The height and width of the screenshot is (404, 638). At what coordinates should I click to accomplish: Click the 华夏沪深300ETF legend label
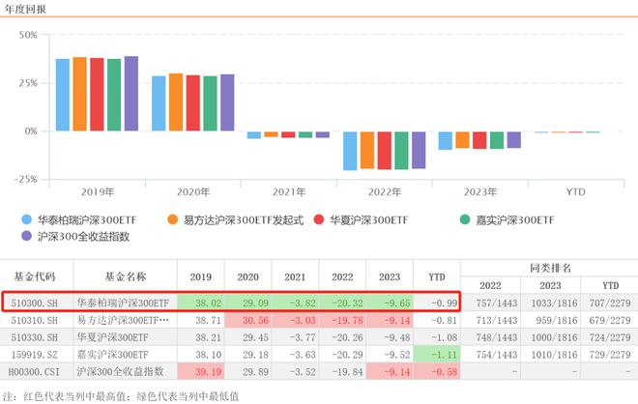coord(368,220)
